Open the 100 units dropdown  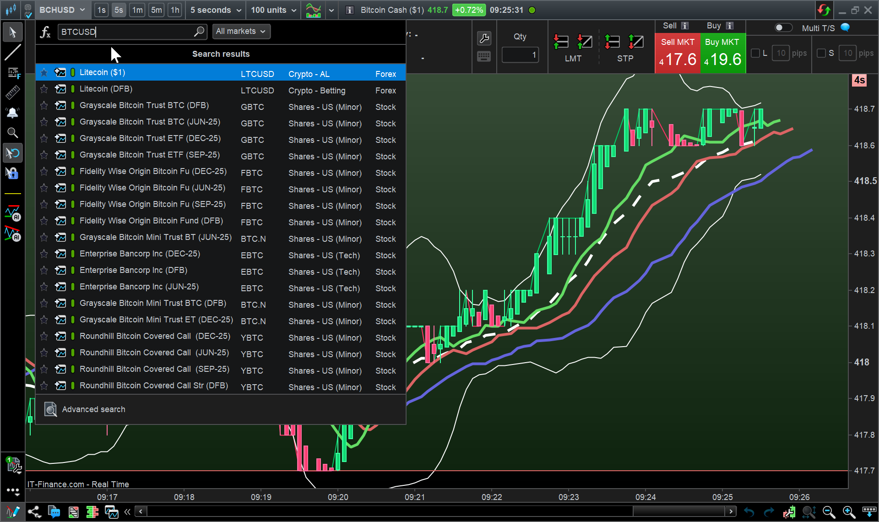273,10
